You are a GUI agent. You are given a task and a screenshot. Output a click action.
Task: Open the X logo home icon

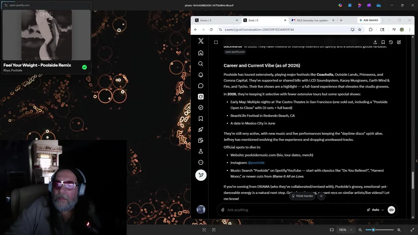201,41
